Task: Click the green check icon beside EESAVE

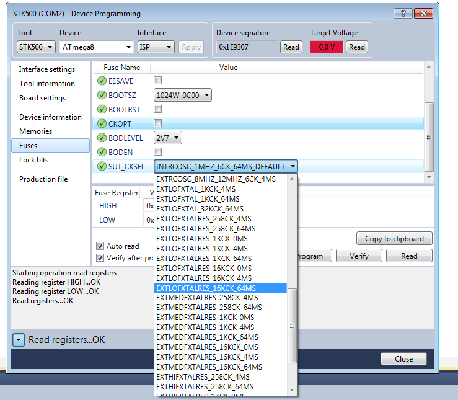Action: [x=102, y=81]
